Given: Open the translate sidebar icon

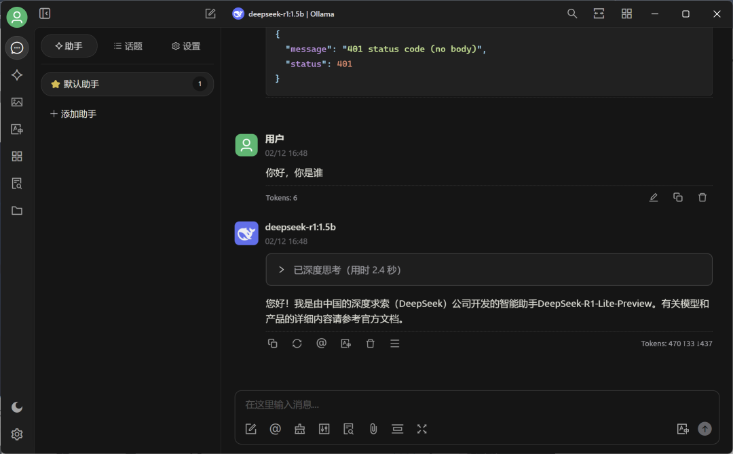Looking at the screenshot, I should 17,129.
